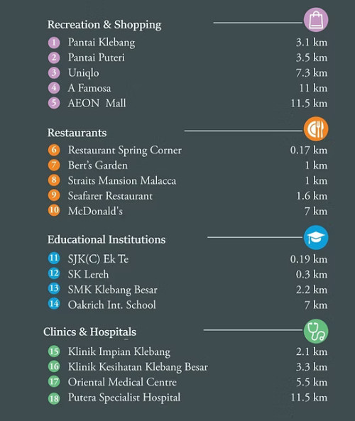Screen dimensions: 355x421
Task: Click the purple shopping bag icon
Action: coord(316,20)
